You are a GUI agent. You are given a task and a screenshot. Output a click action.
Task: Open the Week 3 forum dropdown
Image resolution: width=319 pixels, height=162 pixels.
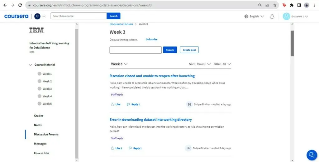click(119, 64)
